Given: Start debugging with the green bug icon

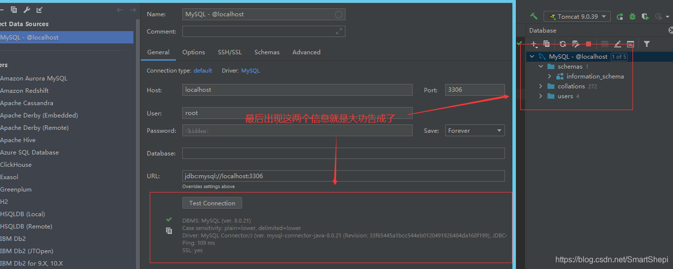Looking at the screenshot, I should [x=632, y=17].
